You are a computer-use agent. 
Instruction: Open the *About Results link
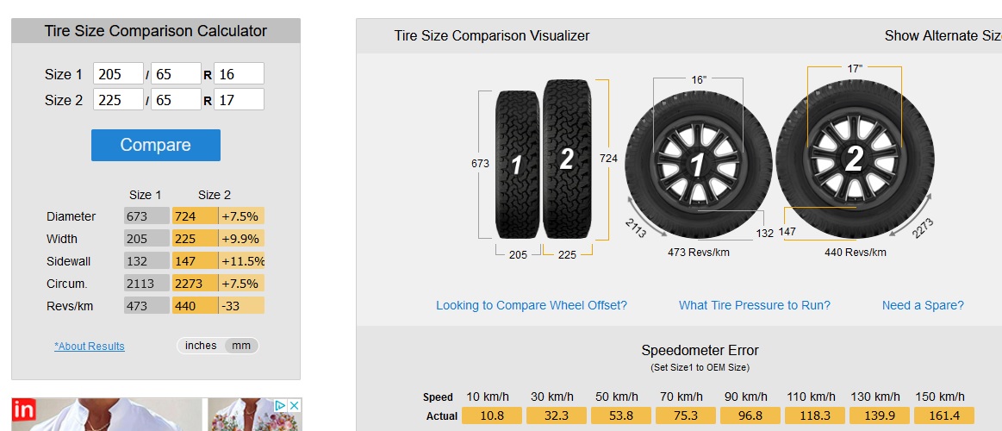tap(90, 347)
